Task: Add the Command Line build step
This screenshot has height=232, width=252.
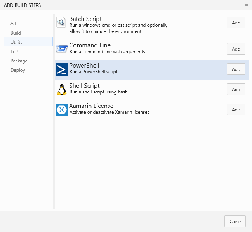Action: pyautogui.click(x=236, y=49)
